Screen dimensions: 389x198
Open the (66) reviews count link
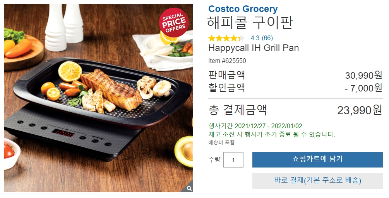tap(267, 38)
